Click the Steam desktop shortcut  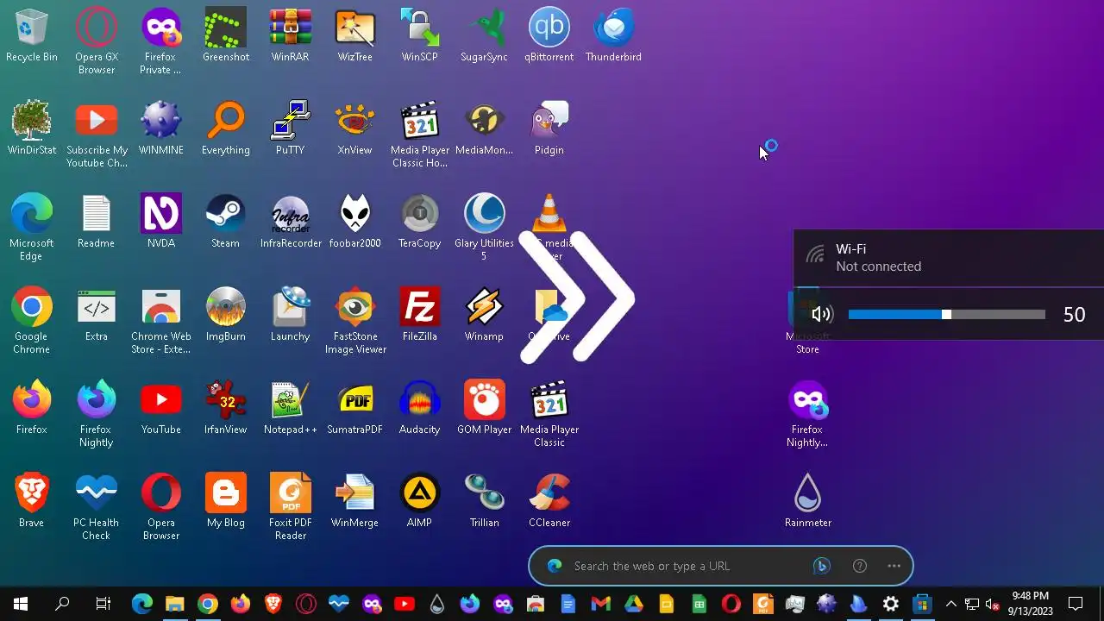(x=226, y=223)
